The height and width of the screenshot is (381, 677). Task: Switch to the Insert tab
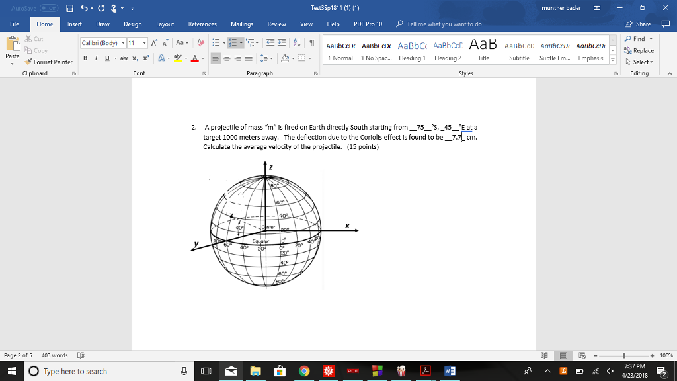74,23
